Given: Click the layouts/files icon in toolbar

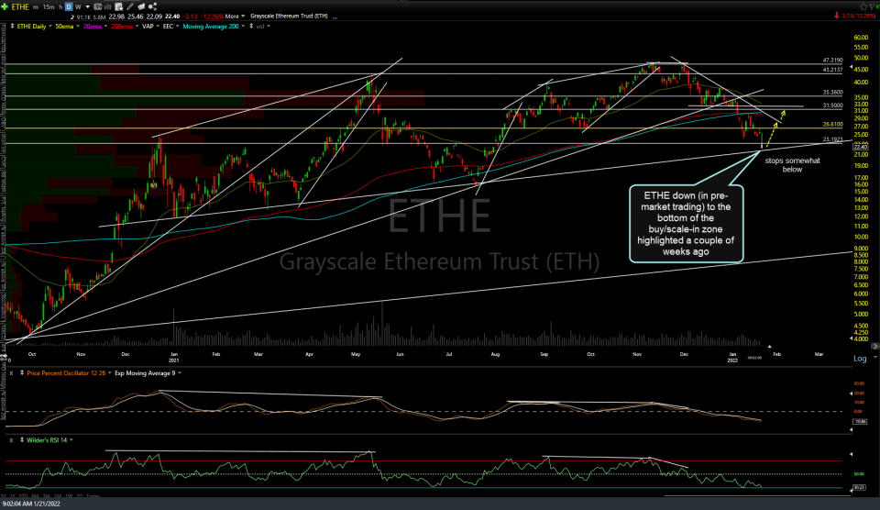Looking at the screenshot, I should tap(141, 6).
